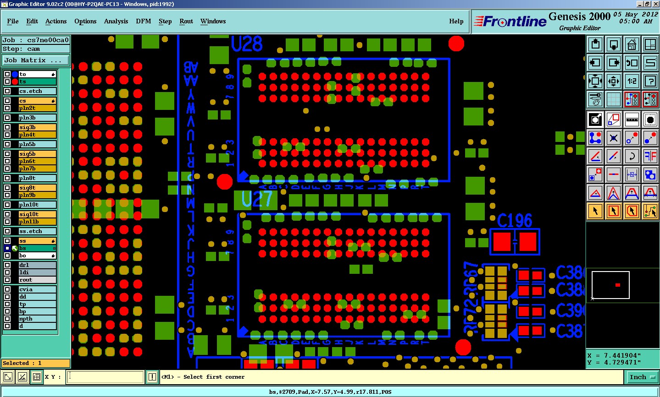
Task: Click the pan-down arrow view icon
Action: pyautogui.click(x=614, y=44)
